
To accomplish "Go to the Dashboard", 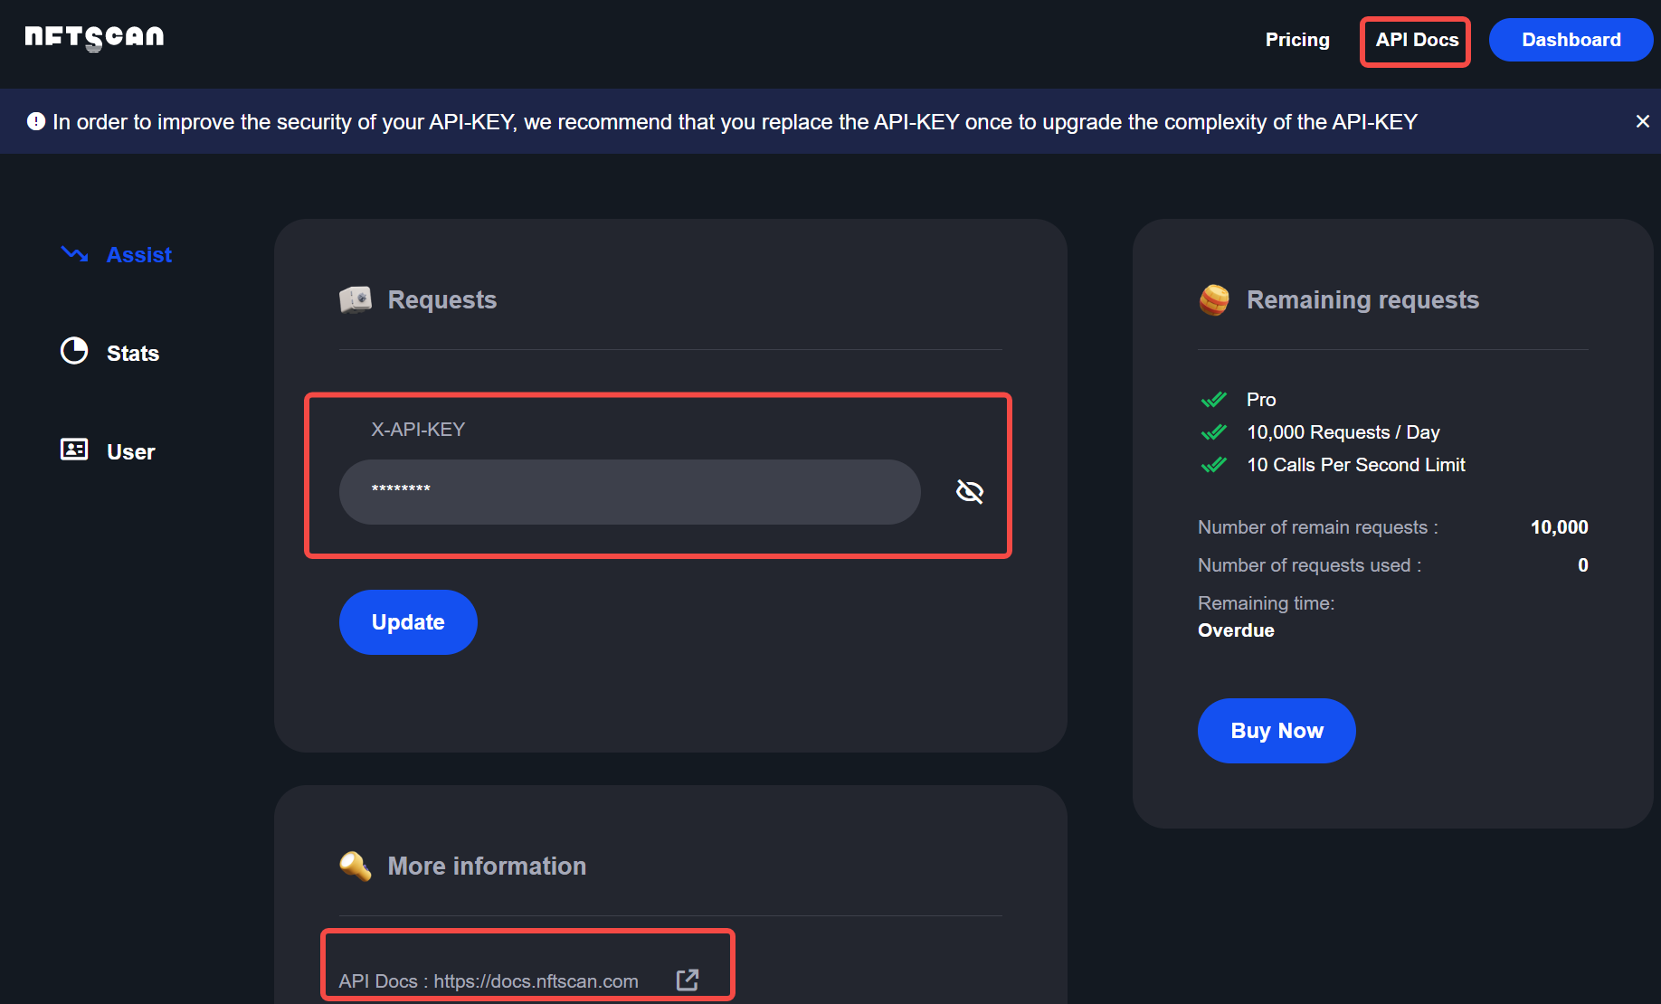I will pyautogui.click(x=1571, y=40).
